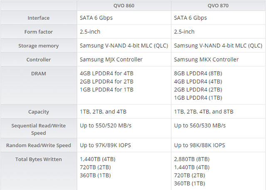Click the Storage memory row label
266x190 pixels.
pos(39,46)
